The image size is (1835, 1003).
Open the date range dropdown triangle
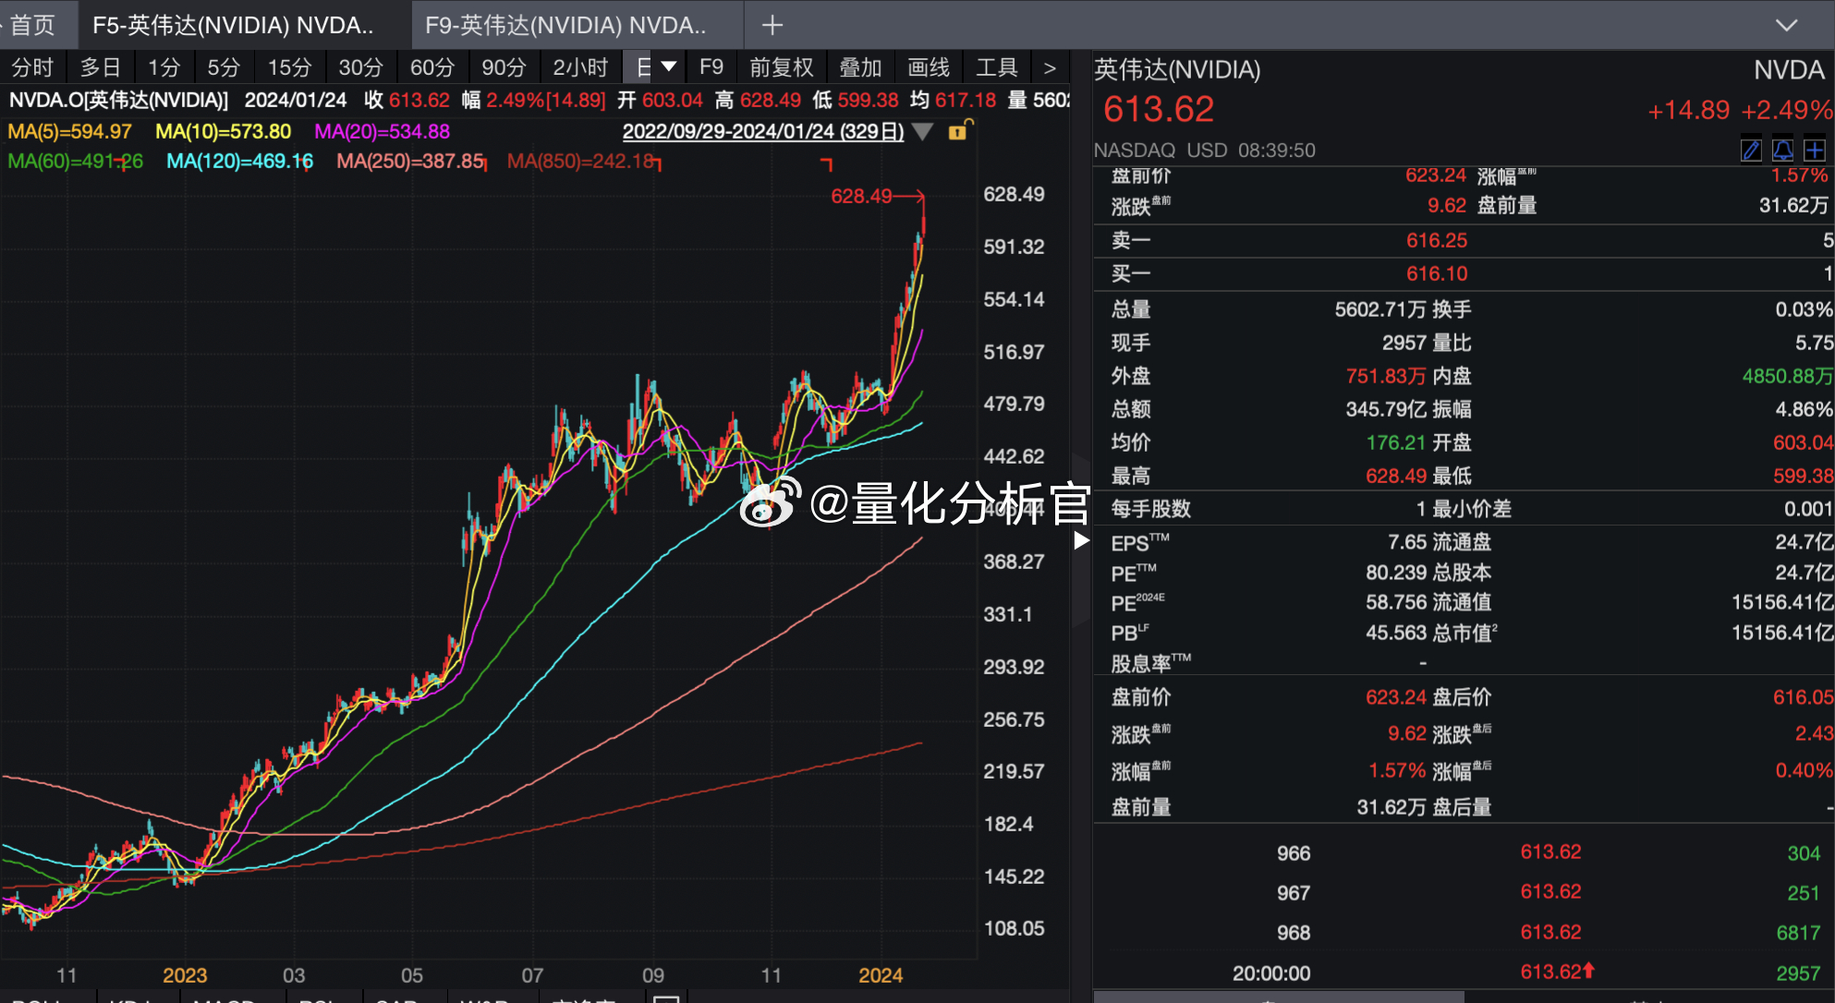pyautogui.click(x=922, y=131)
